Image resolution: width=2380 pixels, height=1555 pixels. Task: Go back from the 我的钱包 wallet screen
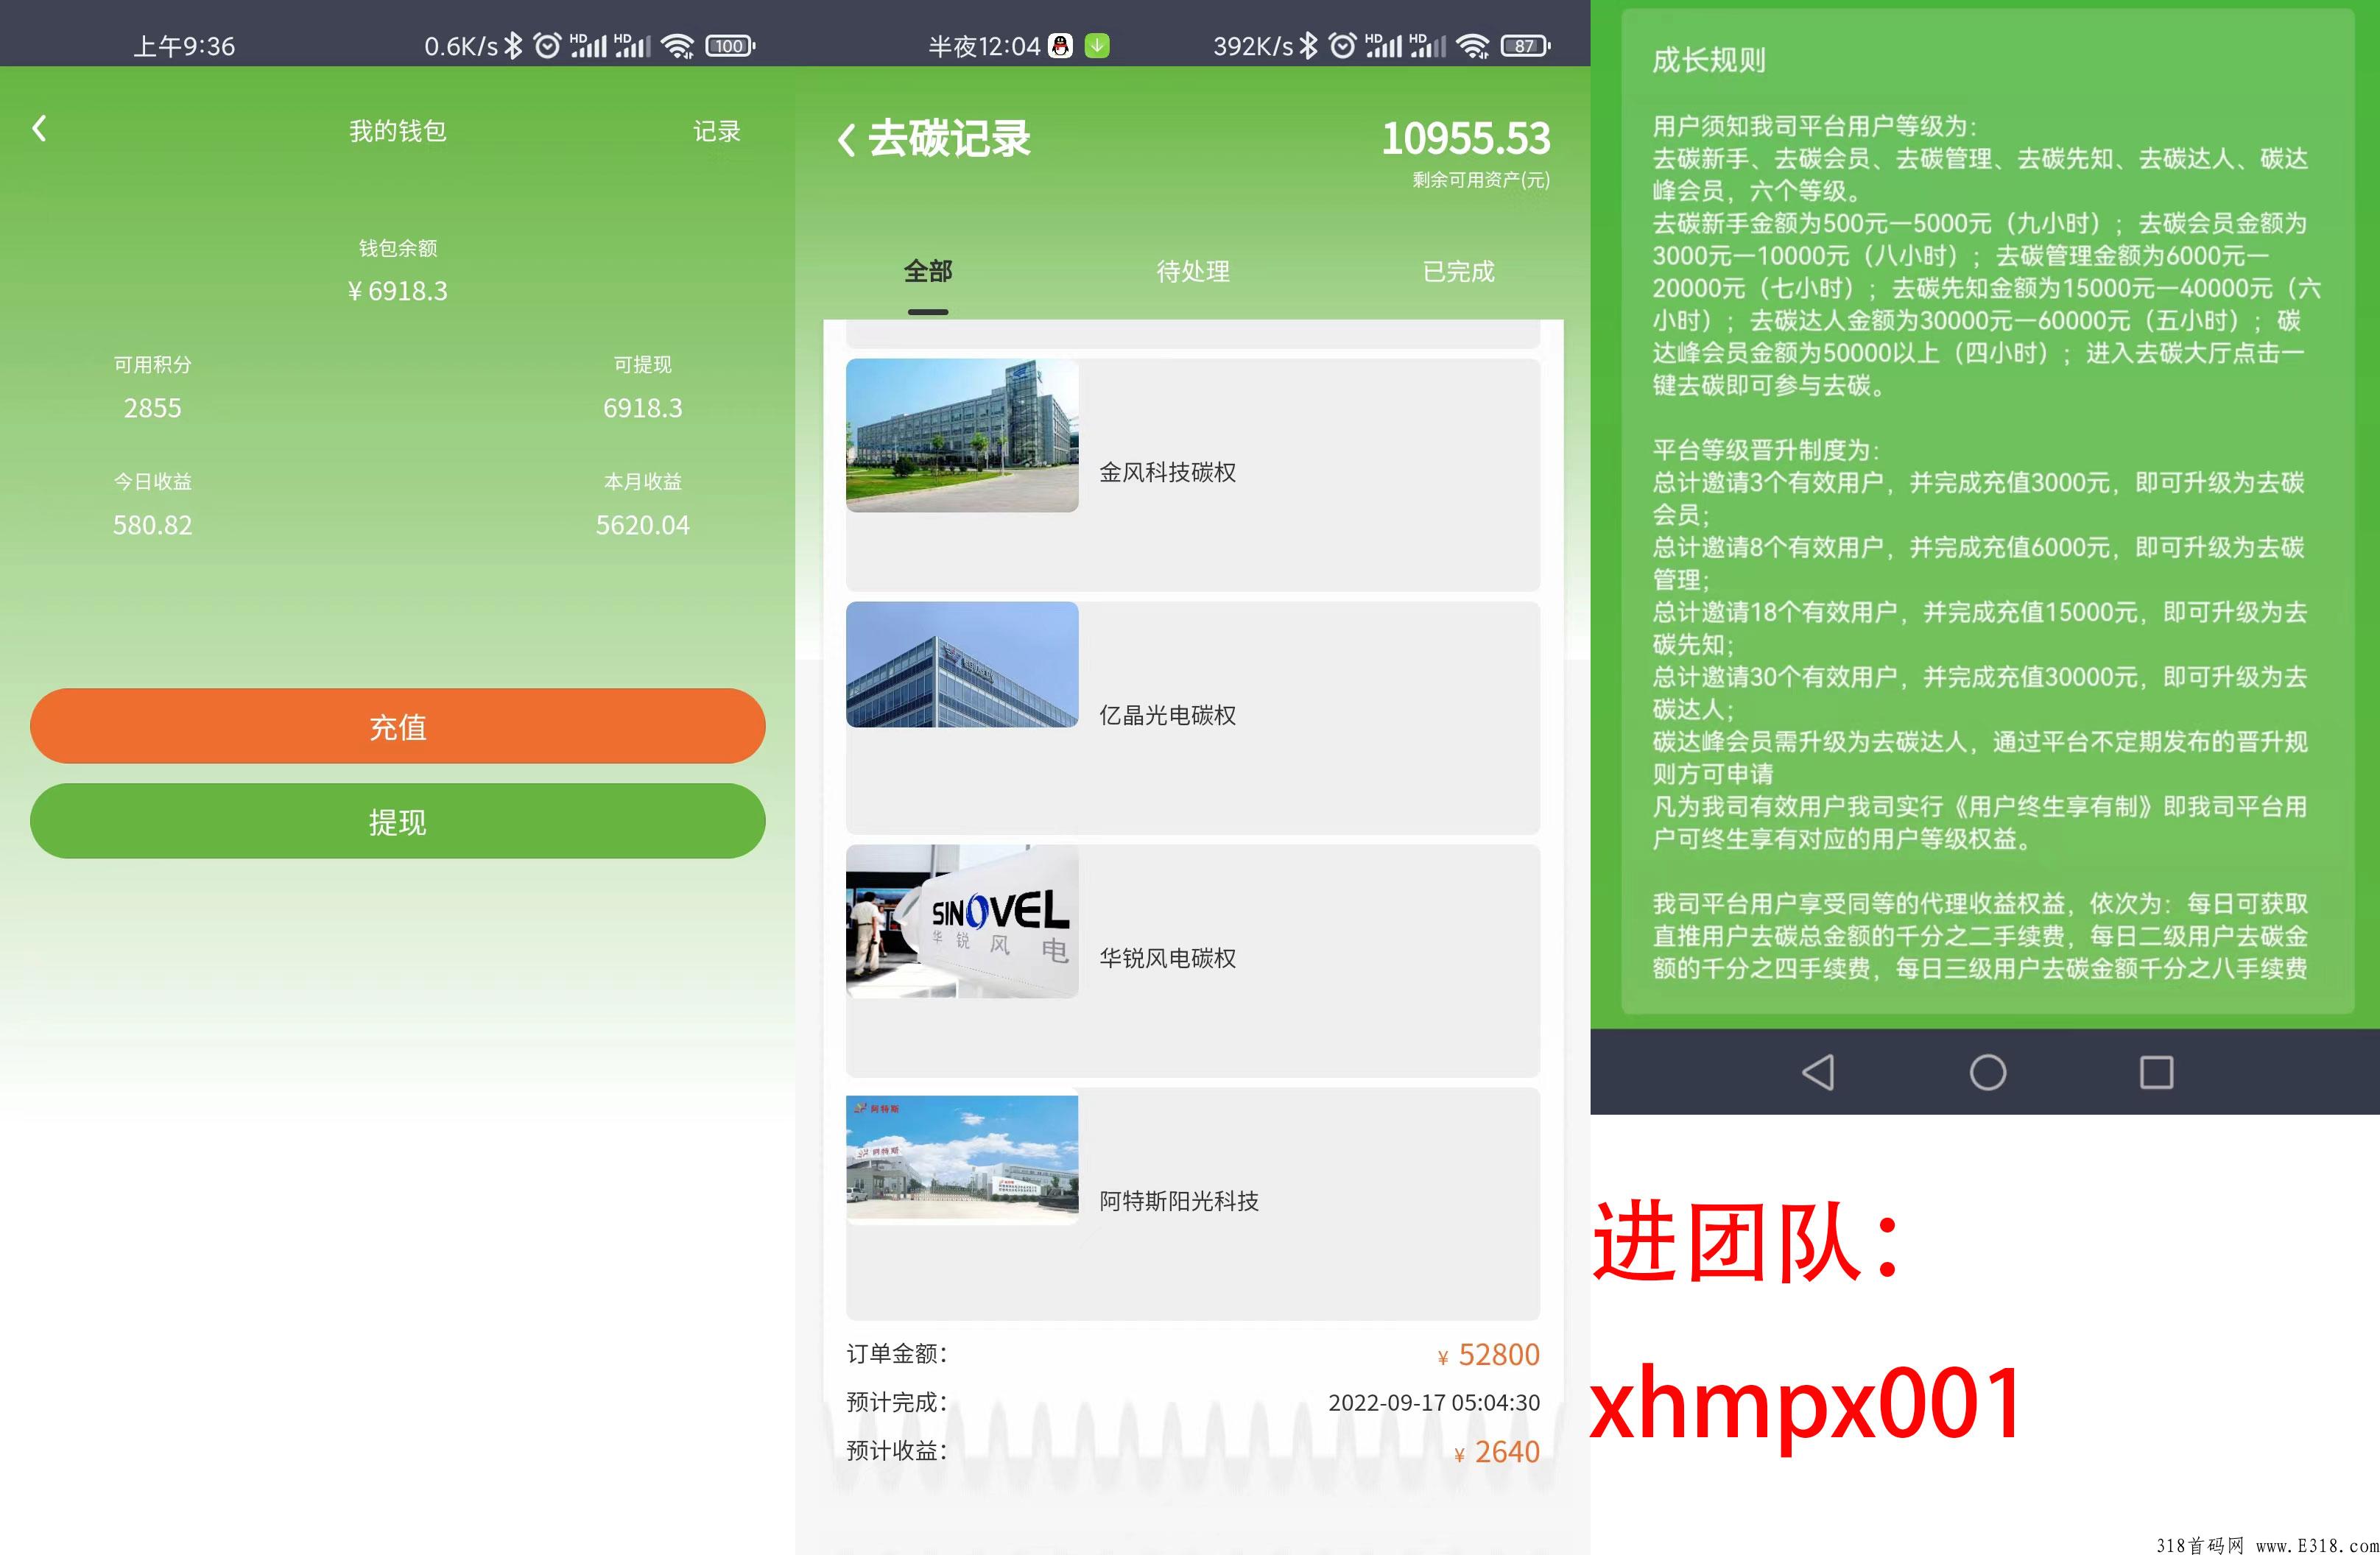(x=39, y=129)
